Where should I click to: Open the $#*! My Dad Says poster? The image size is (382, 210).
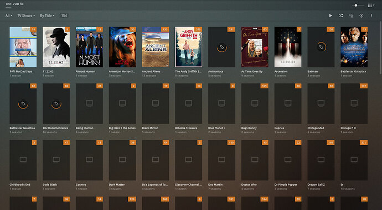coord(23,47)
